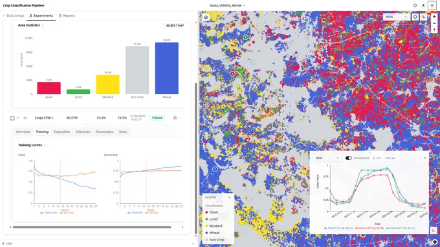The width and height of the screenshot is (440, 247).
Task: Click the circular status icon in header
Action: [x=415, y=5]
